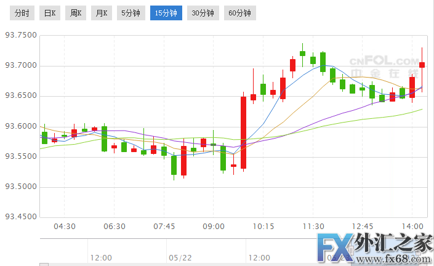Click the 04:30 time axis label
The height and width of the screenshot is (266, 434).
point(65,227)
